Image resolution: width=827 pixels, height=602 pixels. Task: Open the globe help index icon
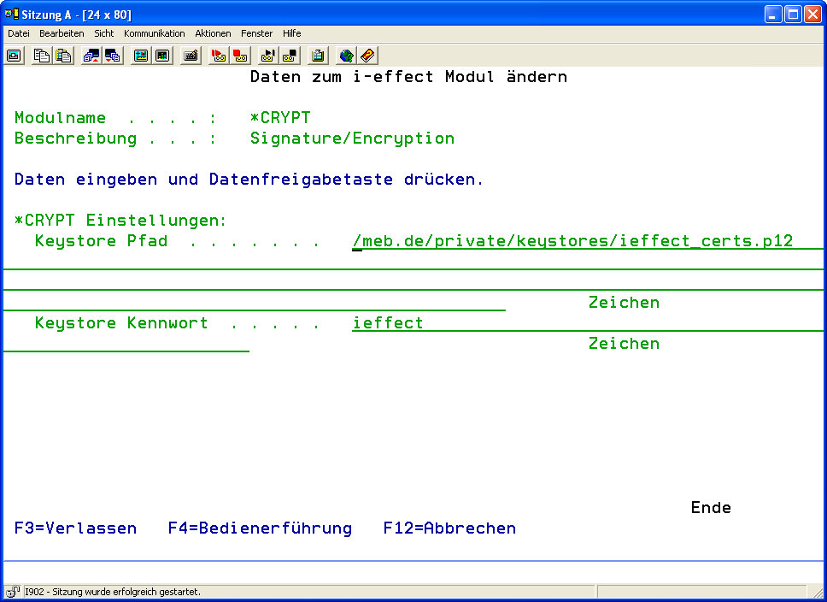[346, 56]
